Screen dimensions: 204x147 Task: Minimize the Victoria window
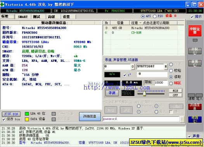point(188,5)
